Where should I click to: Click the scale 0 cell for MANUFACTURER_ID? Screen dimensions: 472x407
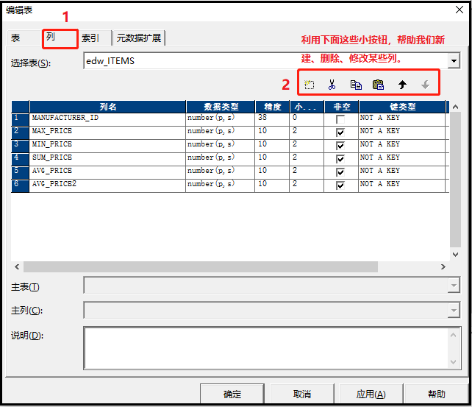coord(307,120)
